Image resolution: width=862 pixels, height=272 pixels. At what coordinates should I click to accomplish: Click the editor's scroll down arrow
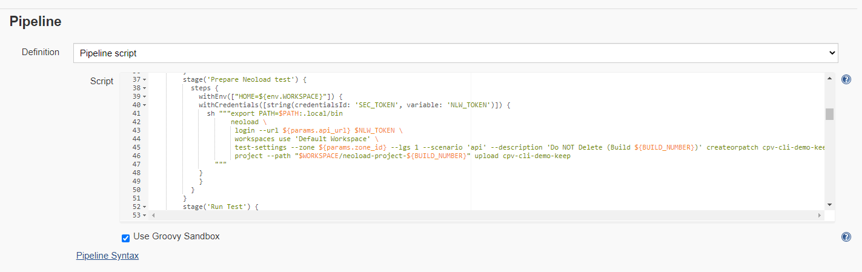[x=829, y=205]
